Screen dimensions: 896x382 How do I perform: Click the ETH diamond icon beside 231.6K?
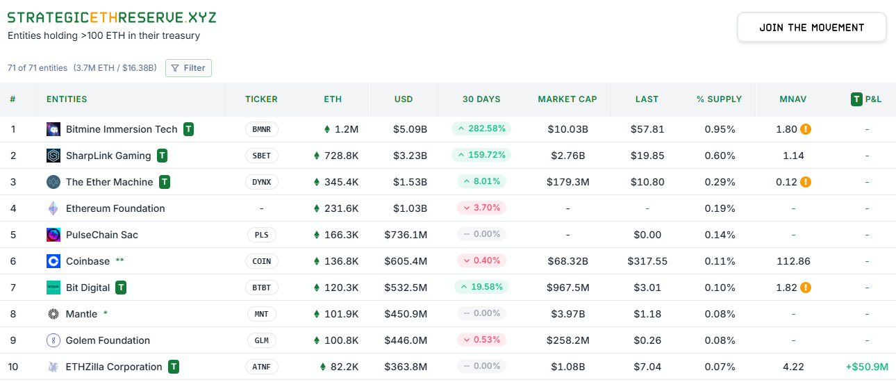(317, 208)
